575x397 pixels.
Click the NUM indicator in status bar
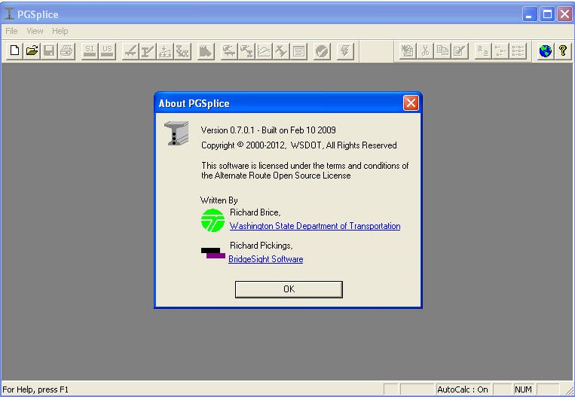tap(523, 389)
